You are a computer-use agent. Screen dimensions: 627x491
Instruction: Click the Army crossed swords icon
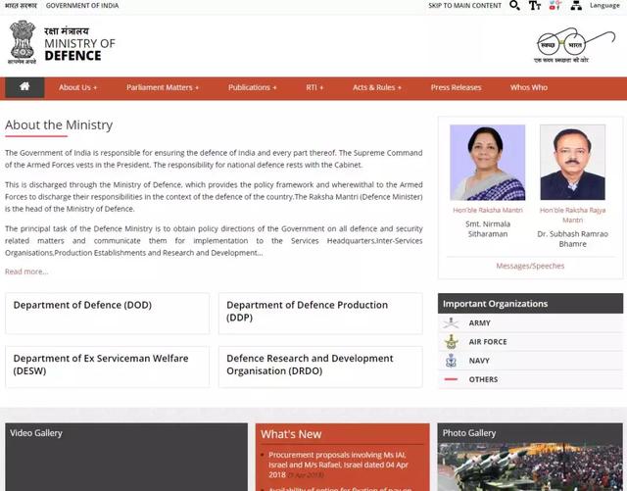coord(451,322)
